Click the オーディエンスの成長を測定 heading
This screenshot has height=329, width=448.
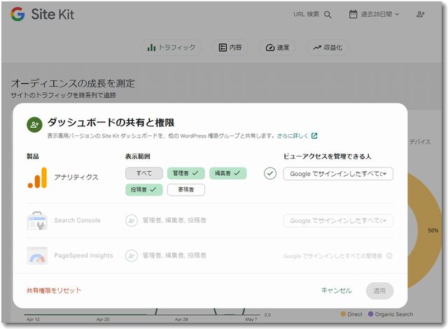coord(73,83)
